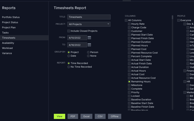The image size is (194, 121).
Task: Enable the Actual Duration column
Action: [129, 67]
